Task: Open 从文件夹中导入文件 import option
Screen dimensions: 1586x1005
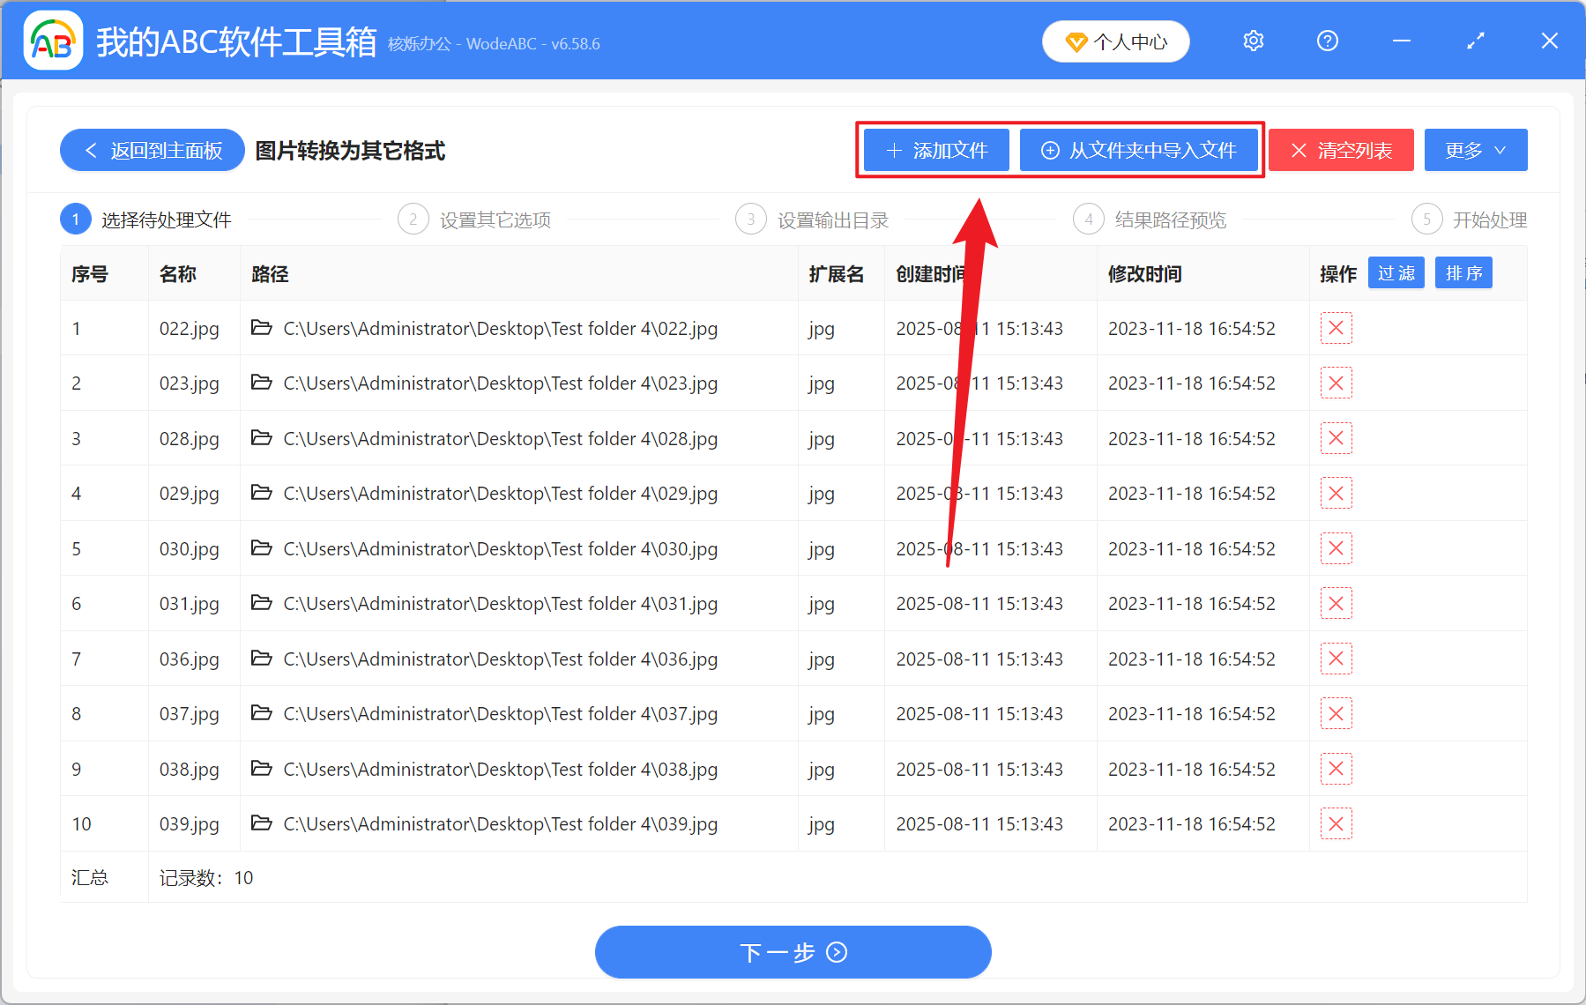Action: (x=1139, y=150)
